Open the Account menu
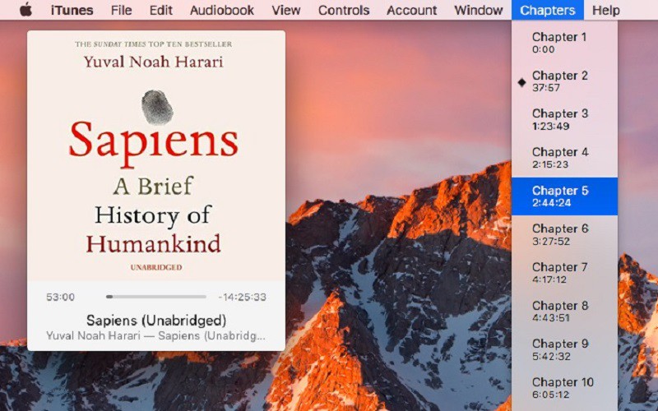 [x=411, y=10]
